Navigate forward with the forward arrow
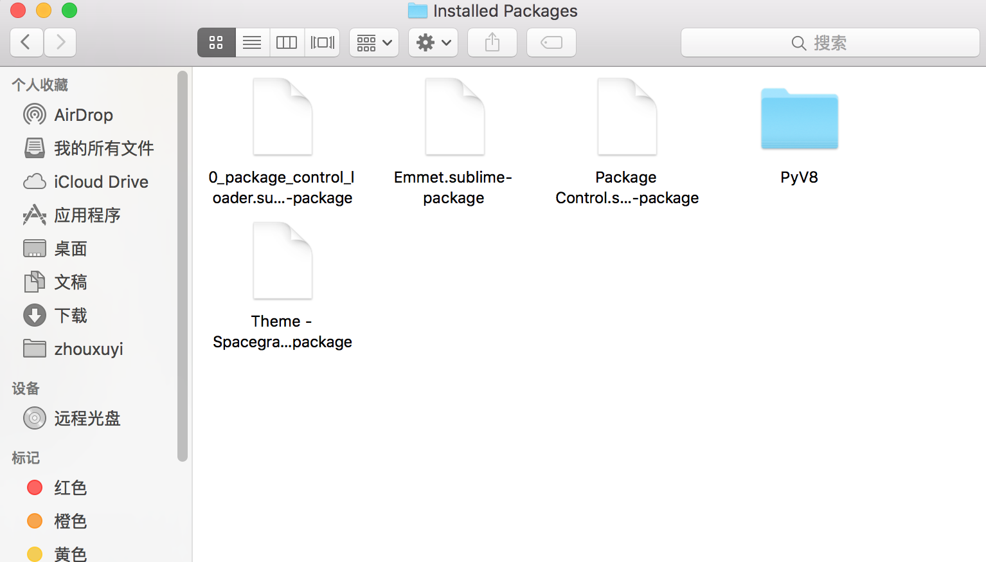This screenshot has height=562, width=986. 60,42
